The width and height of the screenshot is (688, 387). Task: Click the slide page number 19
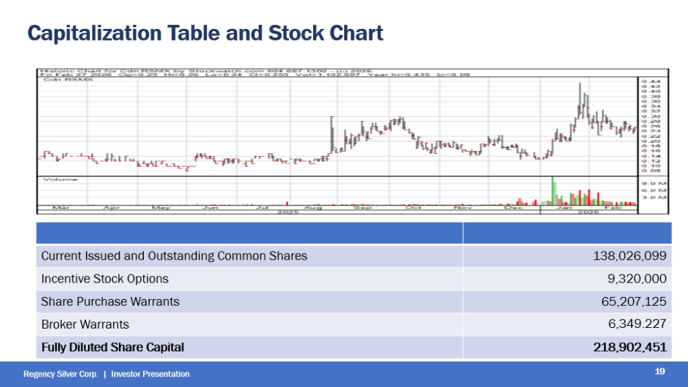pyautogui.click(x=660, y=372)
